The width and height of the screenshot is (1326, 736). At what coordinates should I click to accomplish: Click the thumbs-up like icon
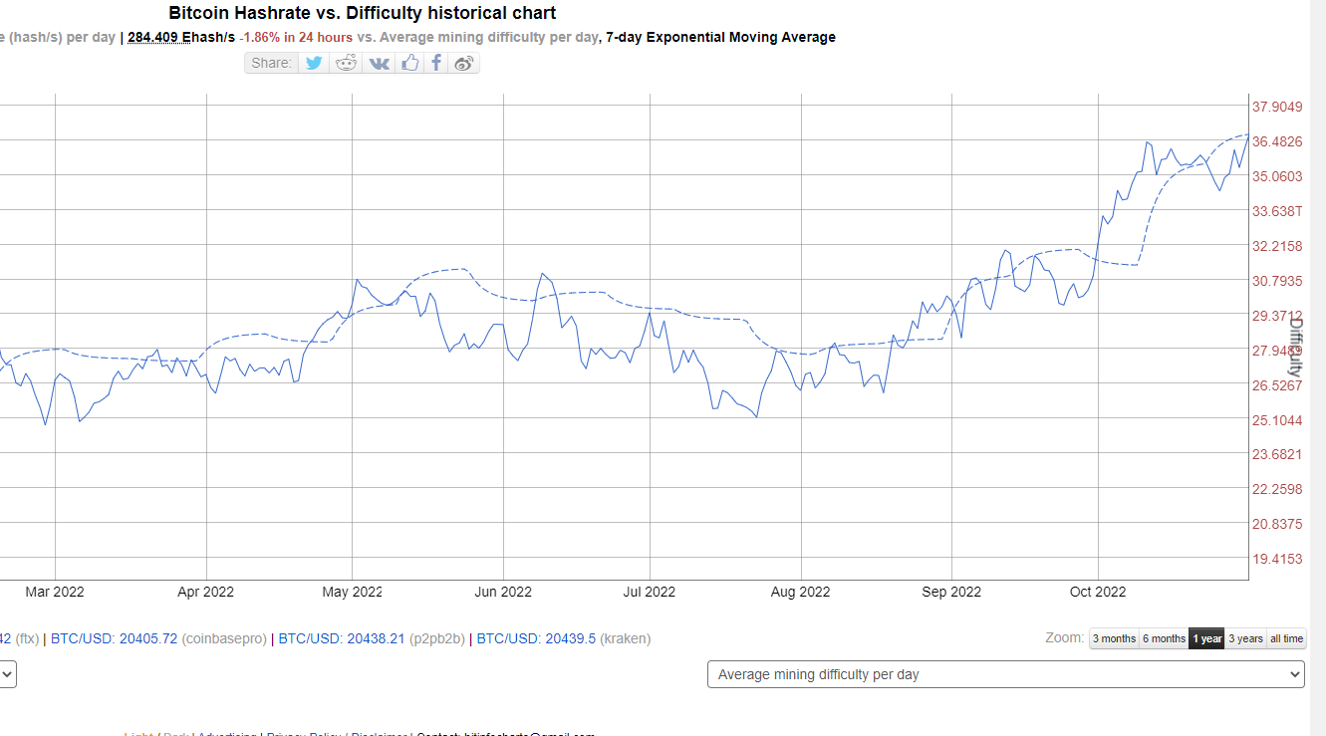(x=409, y=63)
